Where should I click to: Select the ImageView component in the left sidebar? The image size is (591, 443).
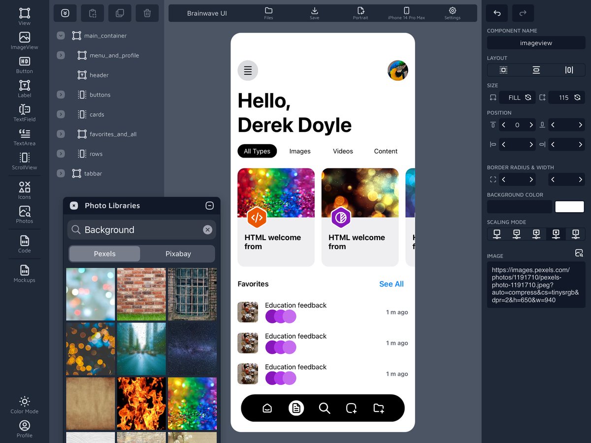click(x=24, y=39)
